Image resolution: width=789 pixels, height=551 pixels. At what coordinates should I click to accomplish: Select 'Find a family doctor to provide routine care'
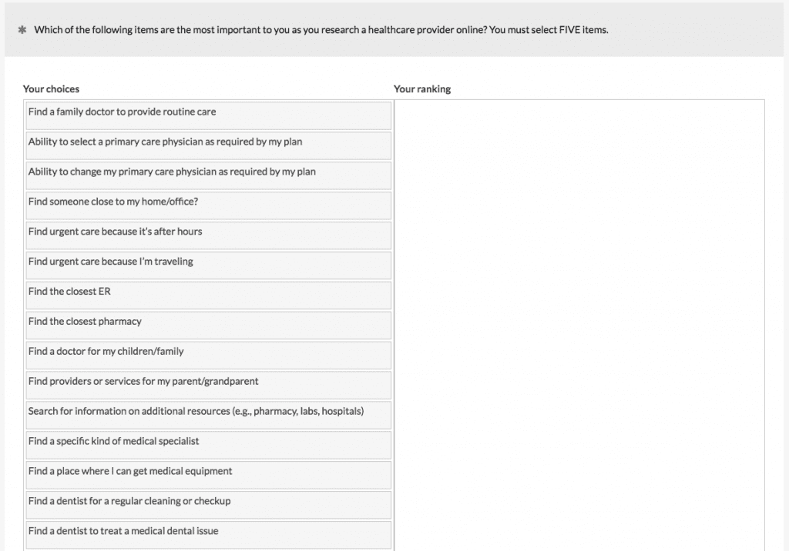(208, 115)
